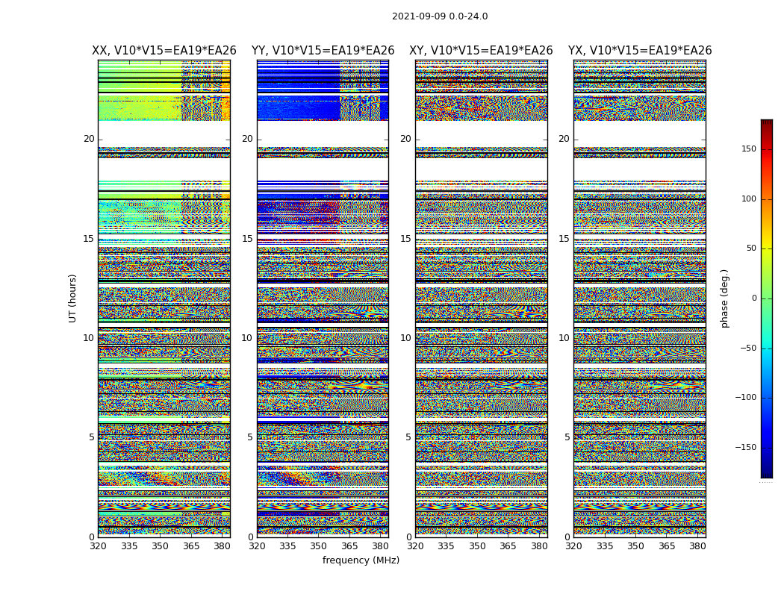Click the −50 tick on the colorbar
This screenshot has width=784, height=597.
click(x=748, y=348)
